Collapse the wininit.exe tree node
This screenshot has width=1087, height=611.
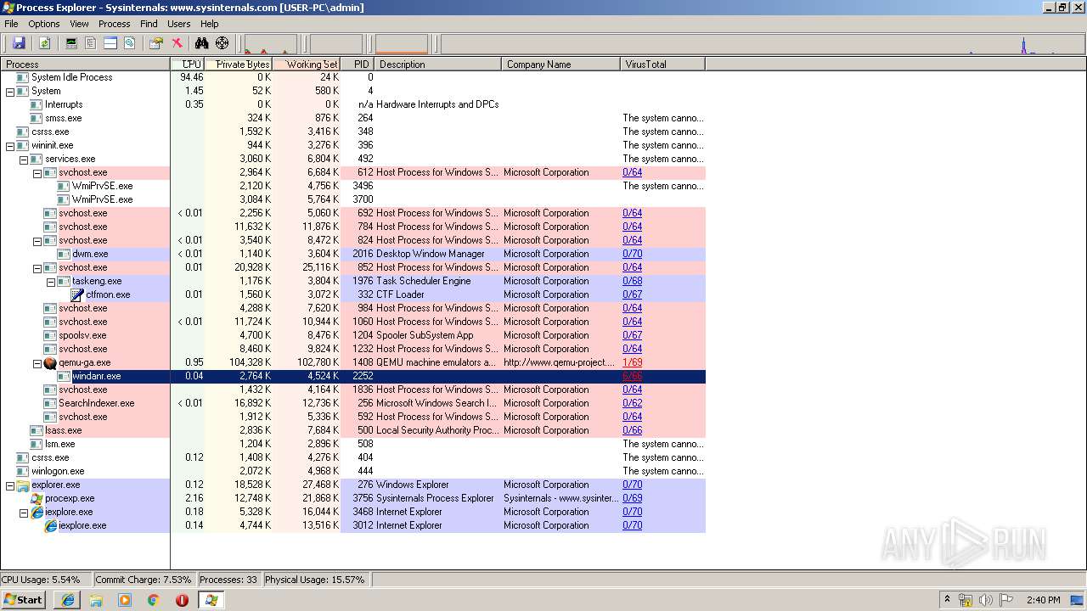click(x=10, y=145)
